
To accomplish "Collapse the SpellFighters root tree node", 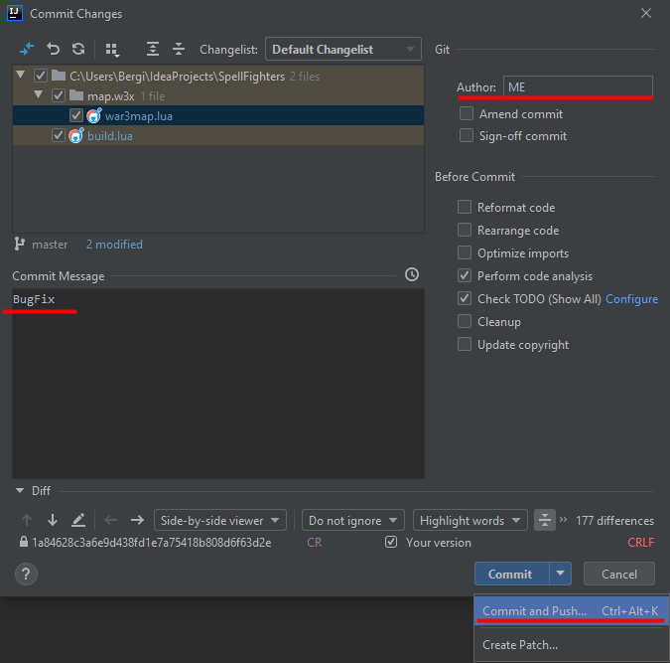I will click(x=20, y=76).
